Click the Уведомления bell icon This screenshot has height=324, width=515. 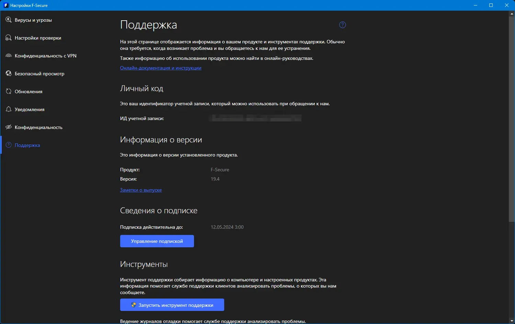pyautogui.click(x=9, y=109)
